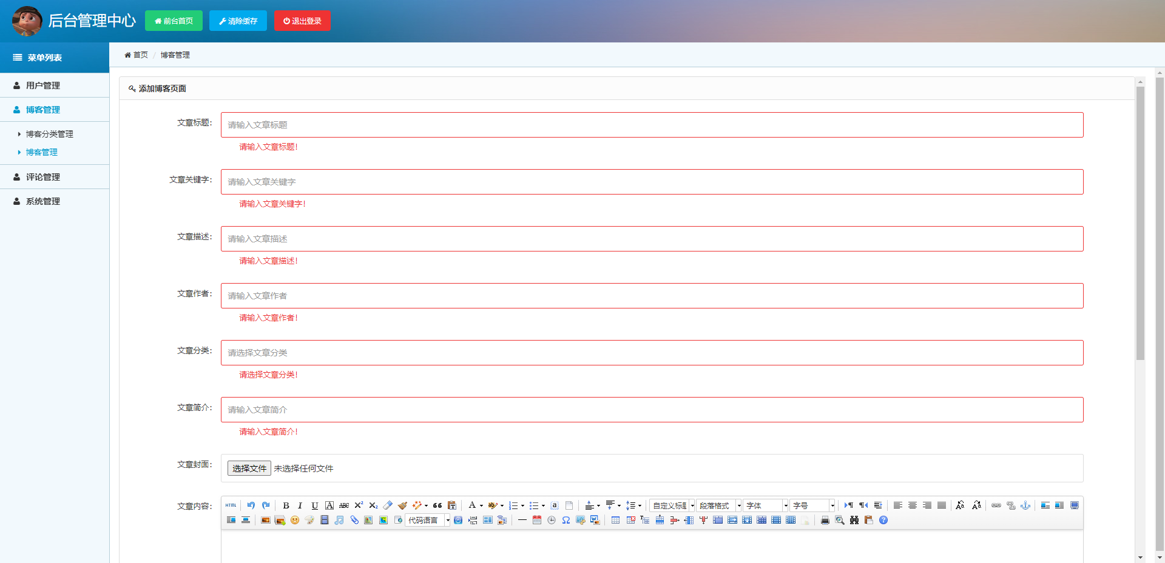Image resolution: width=1165 pixels, height=563 pixels.
Task: Click the emoticon smiley icon
Action: (x=295, y=520)
